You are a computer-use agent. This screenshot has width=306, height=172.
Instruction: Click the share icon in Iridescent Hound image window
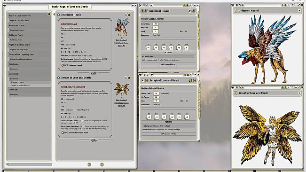[289, 5]
